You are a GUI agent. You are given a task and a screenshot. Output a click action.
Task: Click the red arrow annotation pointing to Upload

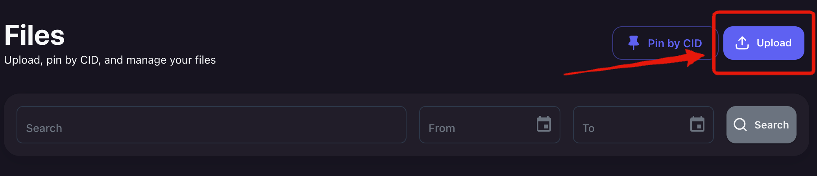pos(634,63)
